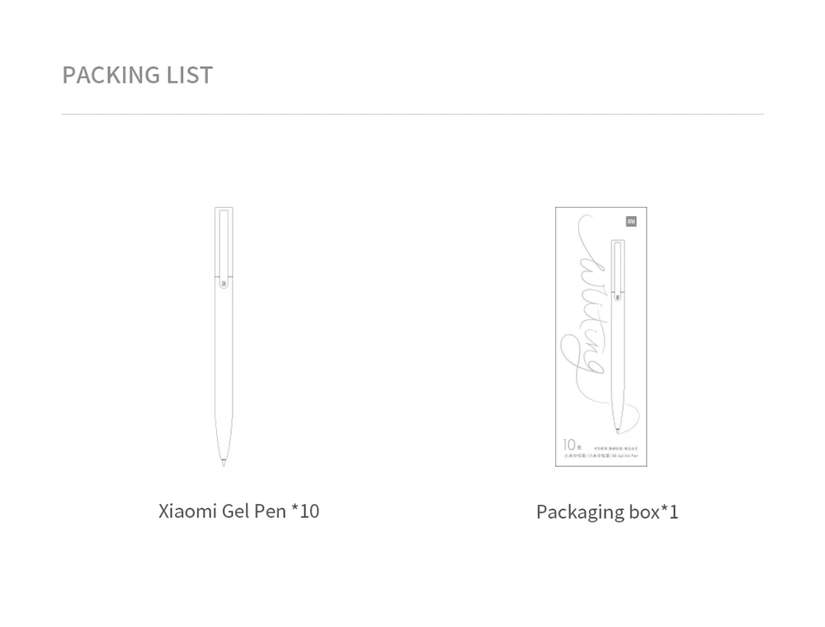The width and height of the screenshot is (825, 627).
Task: Click the "10" count printed on box
Action: 569,445
